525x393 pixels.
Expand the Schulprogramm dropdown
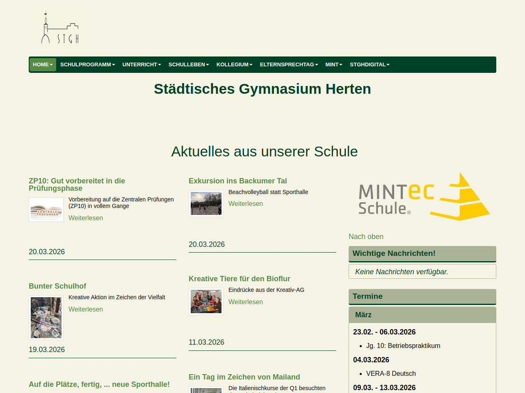coord(87,65)
